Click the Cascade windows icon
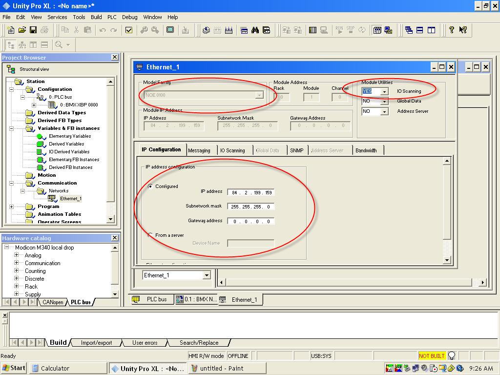This screenshot has height=375, width=500. click(409, 30)
